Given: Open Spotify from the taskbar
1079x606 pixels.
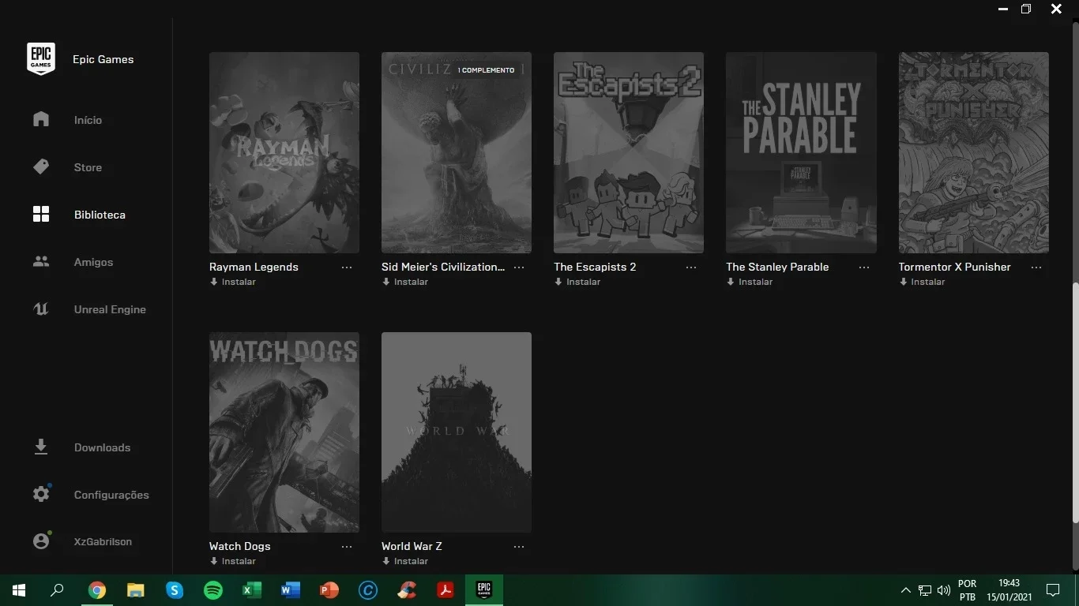Looking at the screenshot, I should coord(213,590).
